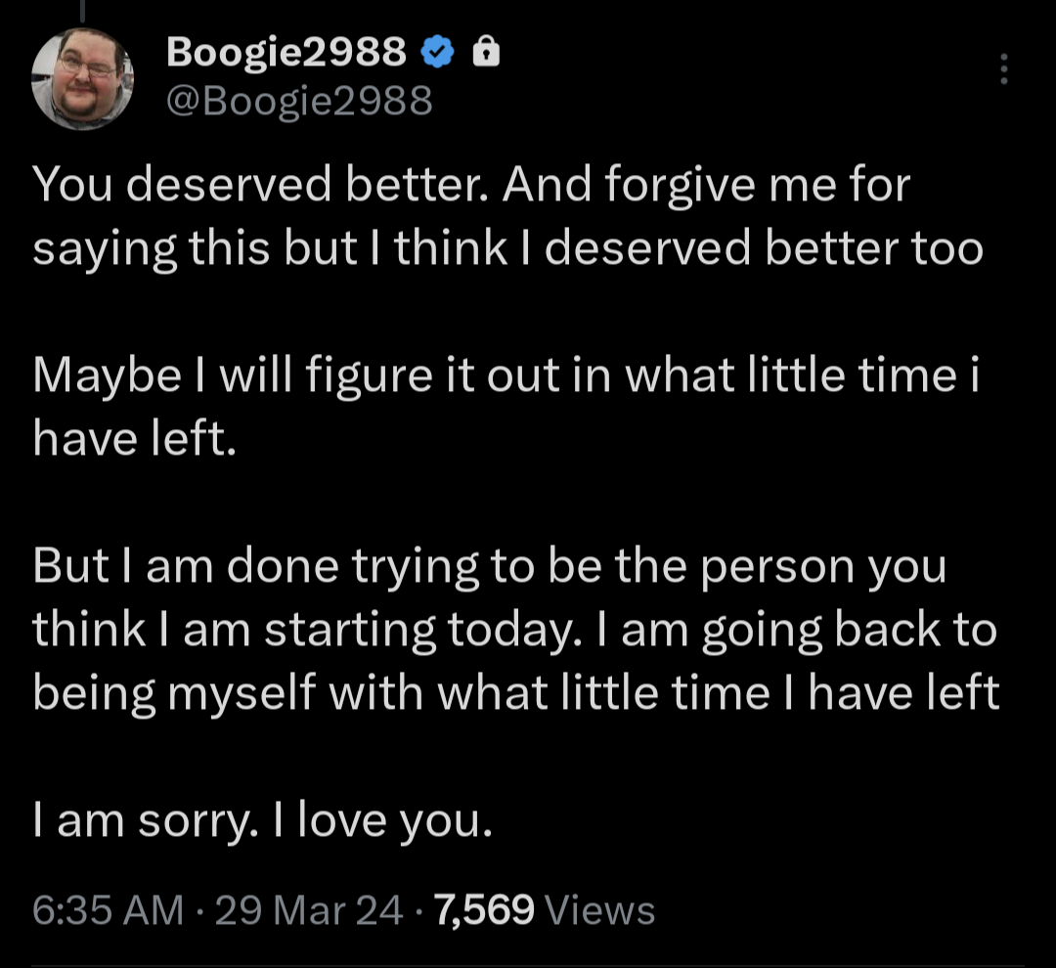Screen dimensions: 1056x968
Task: Click the 6:35 AM timestamp
Action: (108, 910)
